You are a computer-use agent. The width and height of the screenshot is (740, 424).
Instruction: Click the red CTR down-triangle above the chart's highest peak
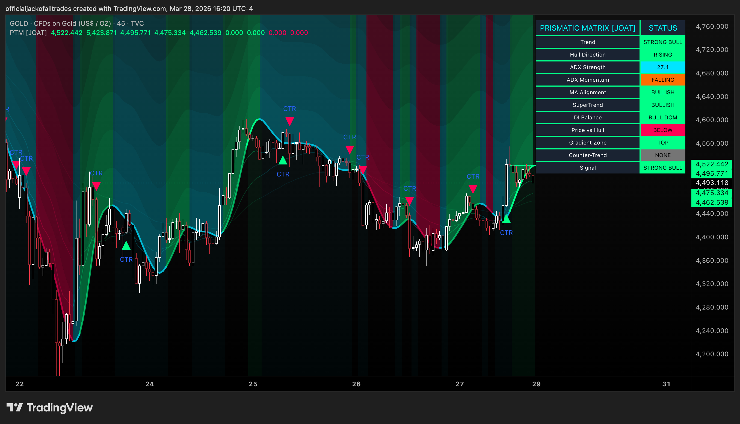tap(289, 121)
